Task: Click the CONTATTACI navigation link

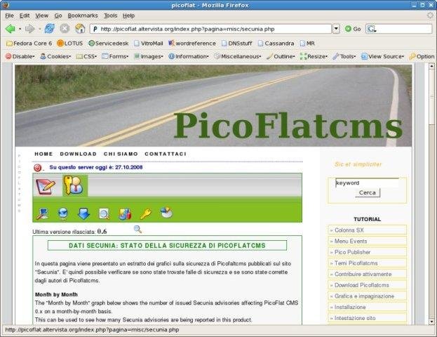Action: pos(166,154)
